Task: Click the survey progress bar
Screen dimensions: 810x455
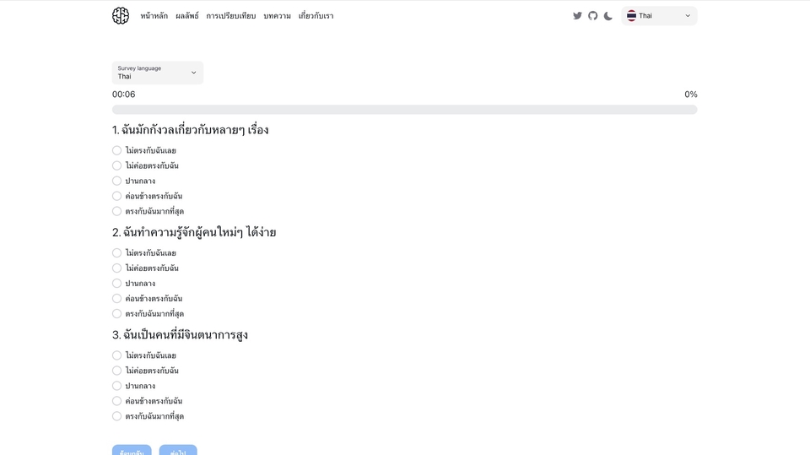Action: click(404, 110)
